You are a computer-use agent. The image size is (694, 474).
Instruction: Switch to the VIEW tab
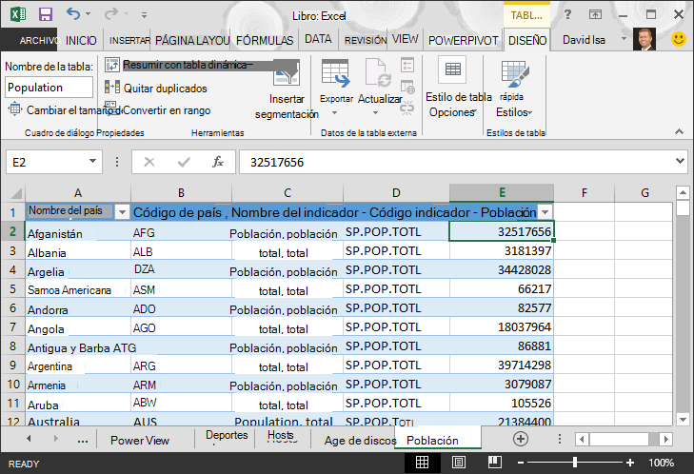click(x=405, y=39)
